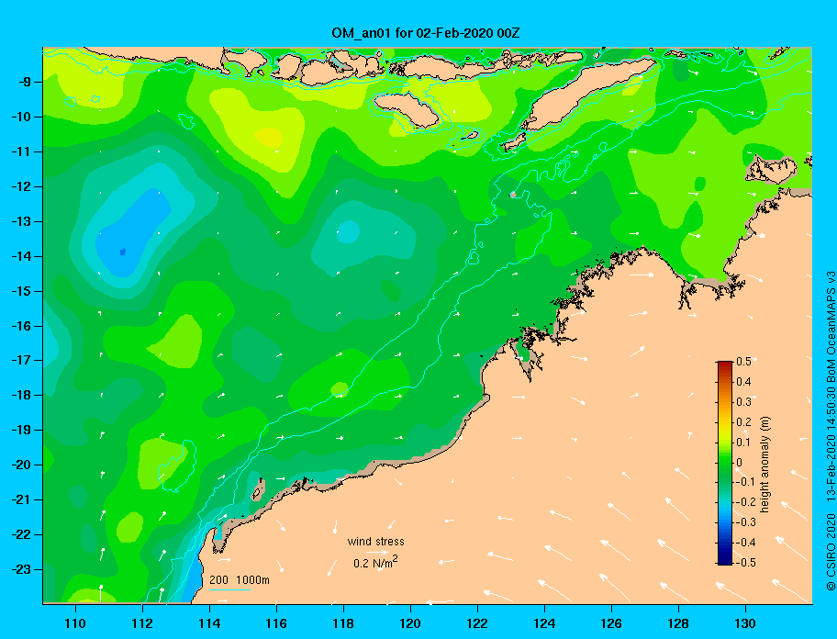Click the CSIRO 2020 BoM OceanMAPS copyright text
The image size is (837, 639).
tap(831, 431)
